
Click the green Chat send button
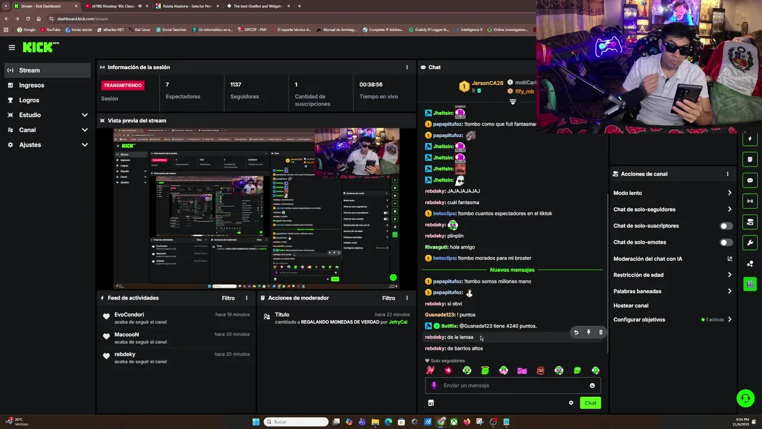590,403
